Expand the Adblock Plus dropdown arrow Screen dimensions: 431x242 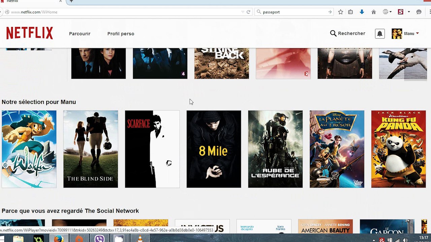[x=390, y=12]
